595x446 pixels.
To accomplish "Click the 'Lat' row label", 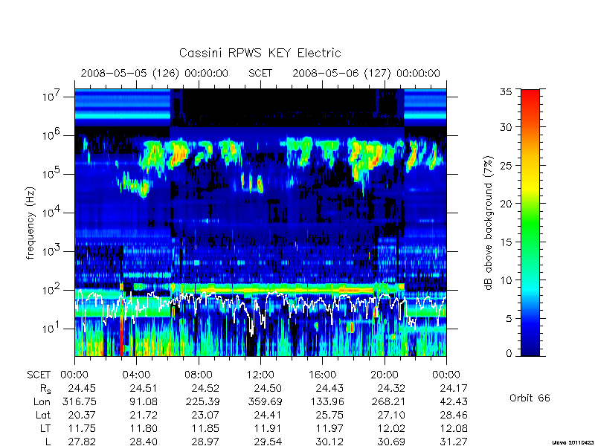I will click(x=43, y=416).
